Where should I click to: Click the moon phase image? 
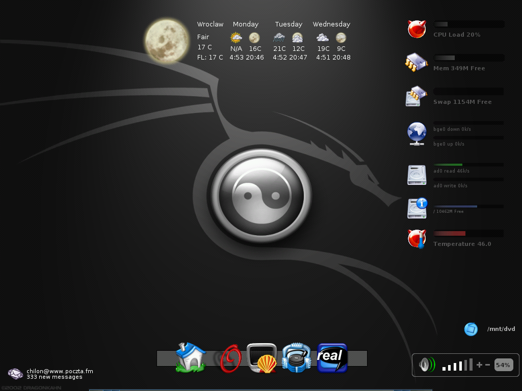point(166,41)
